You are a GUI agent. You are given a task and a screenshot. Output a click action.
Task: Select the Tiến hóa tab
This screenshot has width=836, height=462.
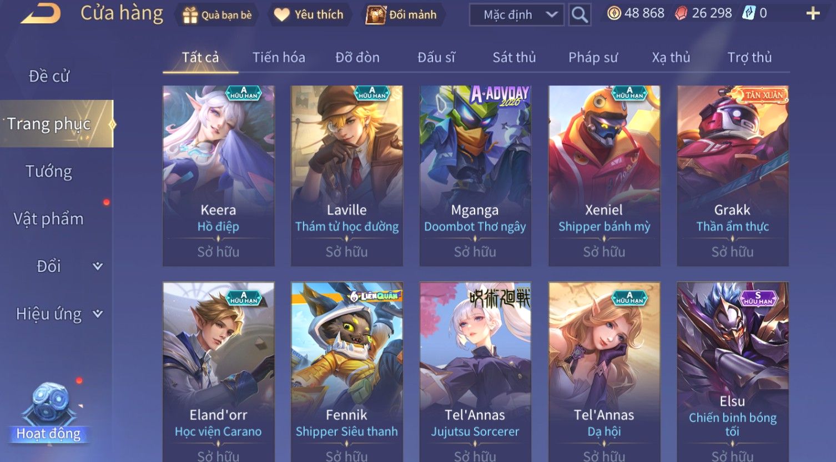point(279,57)
